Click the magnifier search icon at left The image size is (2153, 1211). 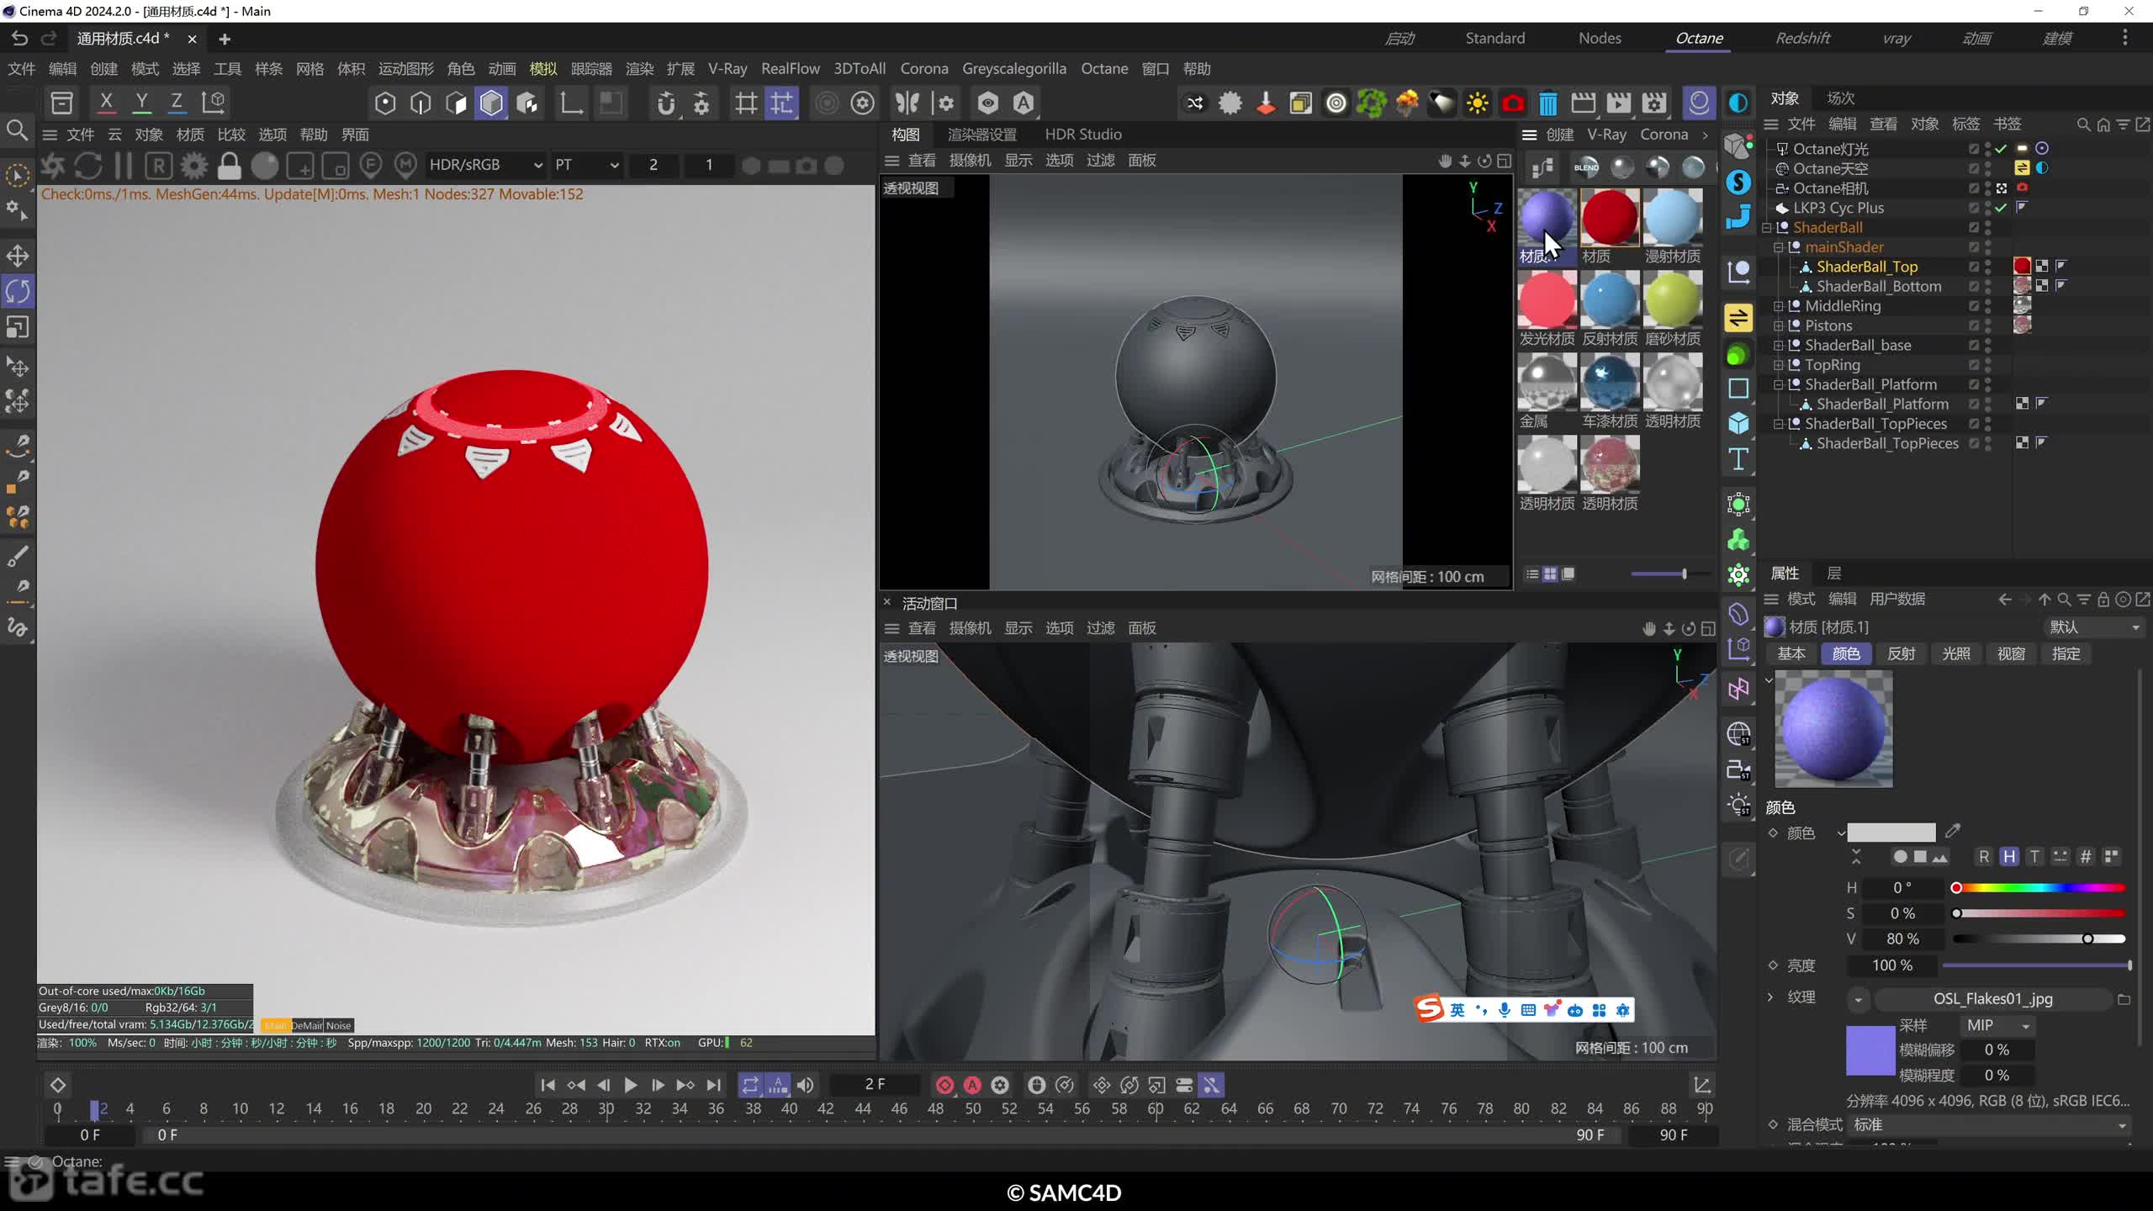coord(17,130)
